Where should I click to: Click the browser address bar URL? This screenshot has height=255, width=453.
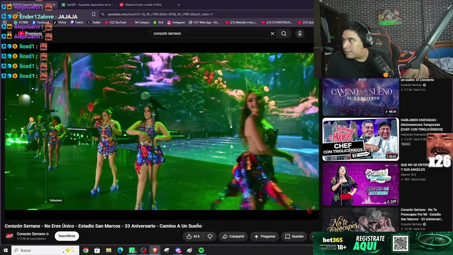160,14
